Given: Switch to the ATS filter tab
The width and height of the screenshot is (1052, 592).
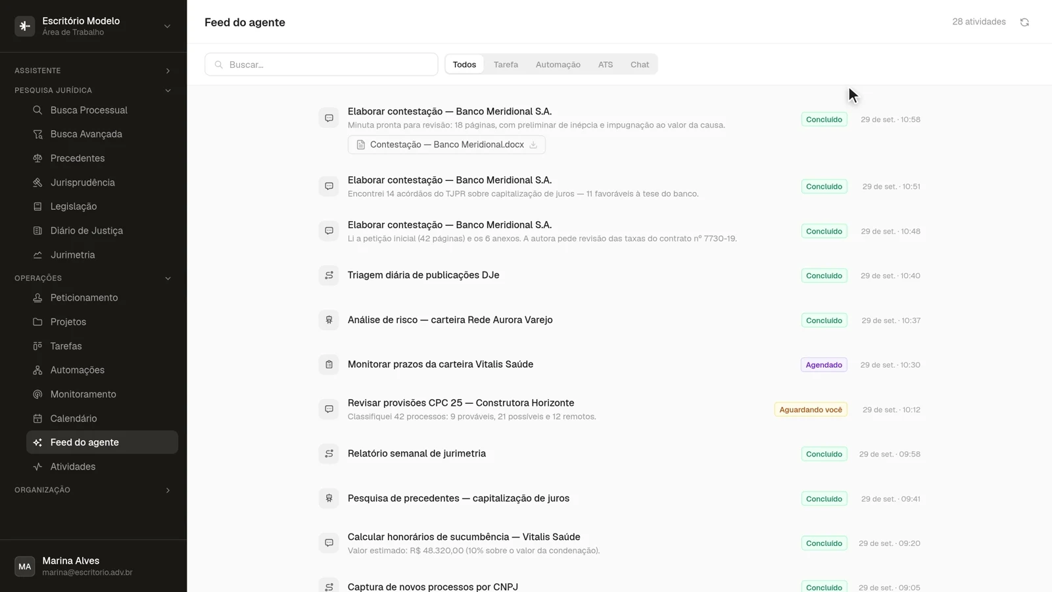Looking at the screenshot, I should pos(606,64).
